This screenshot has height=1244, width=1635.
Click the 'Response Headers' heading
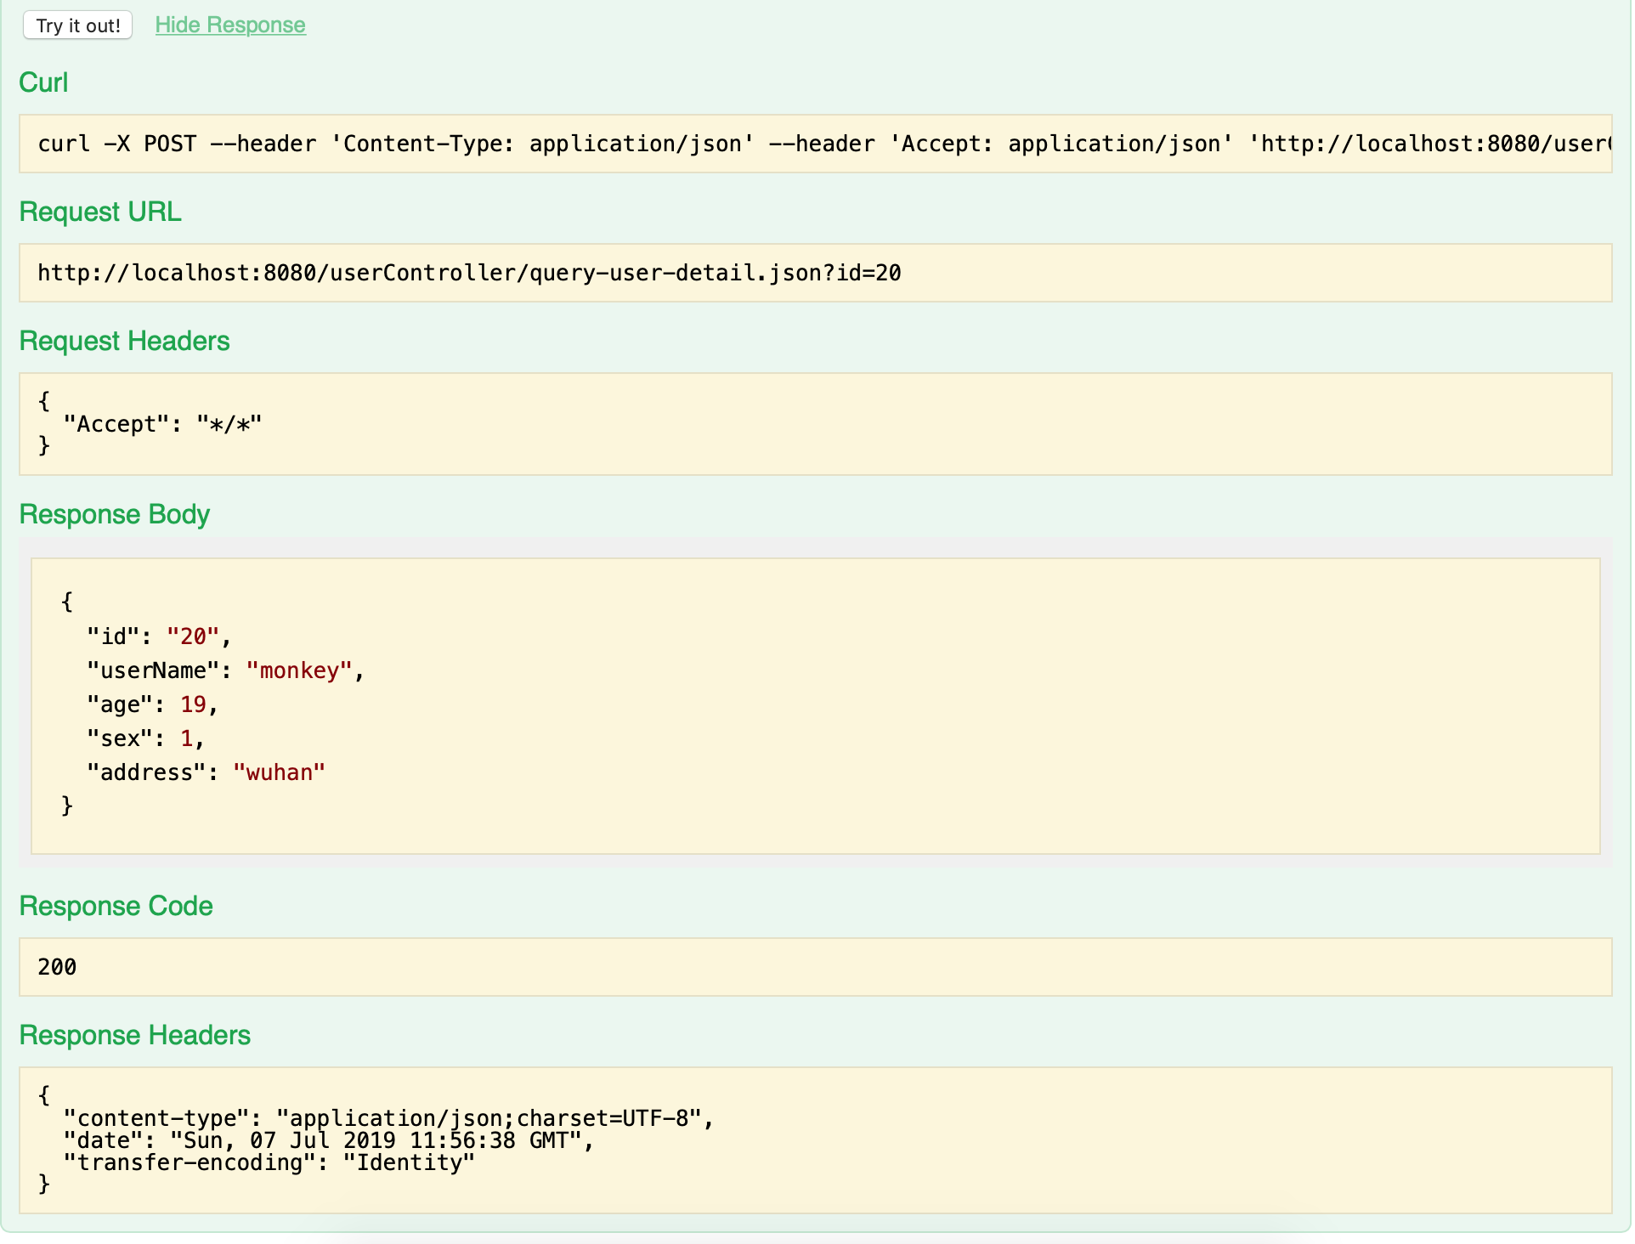134,1035
